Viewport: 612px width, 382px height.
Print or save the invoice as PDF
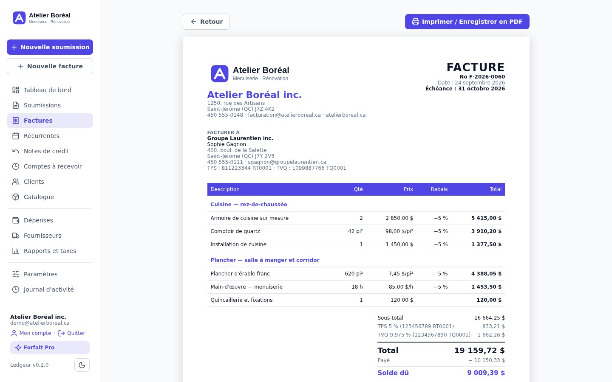coord(467,22)
